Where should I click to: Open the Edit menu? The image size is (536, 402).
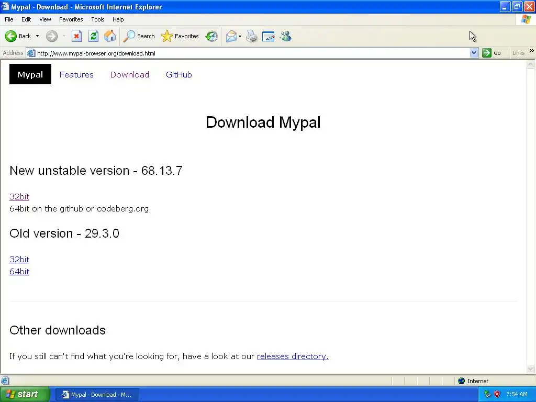[26, 19]
